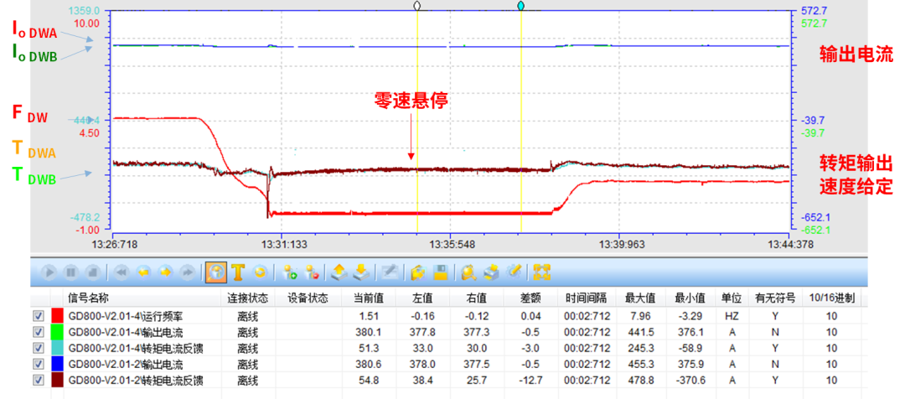This screenshot has width=905, height=399.
Task: Click the printer icon in the toolbar
Action: 493,272
